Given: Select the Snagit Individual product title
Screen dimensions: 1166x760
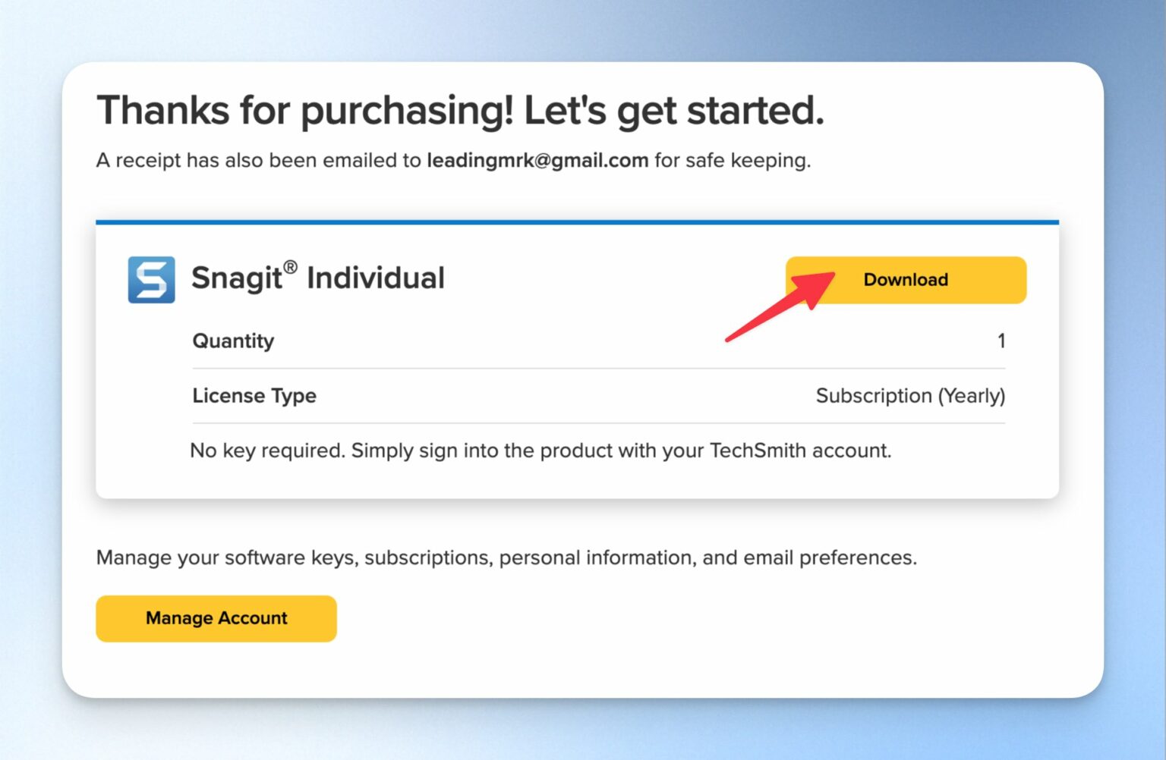Looking at the screenshot, I should click(317, 278).
